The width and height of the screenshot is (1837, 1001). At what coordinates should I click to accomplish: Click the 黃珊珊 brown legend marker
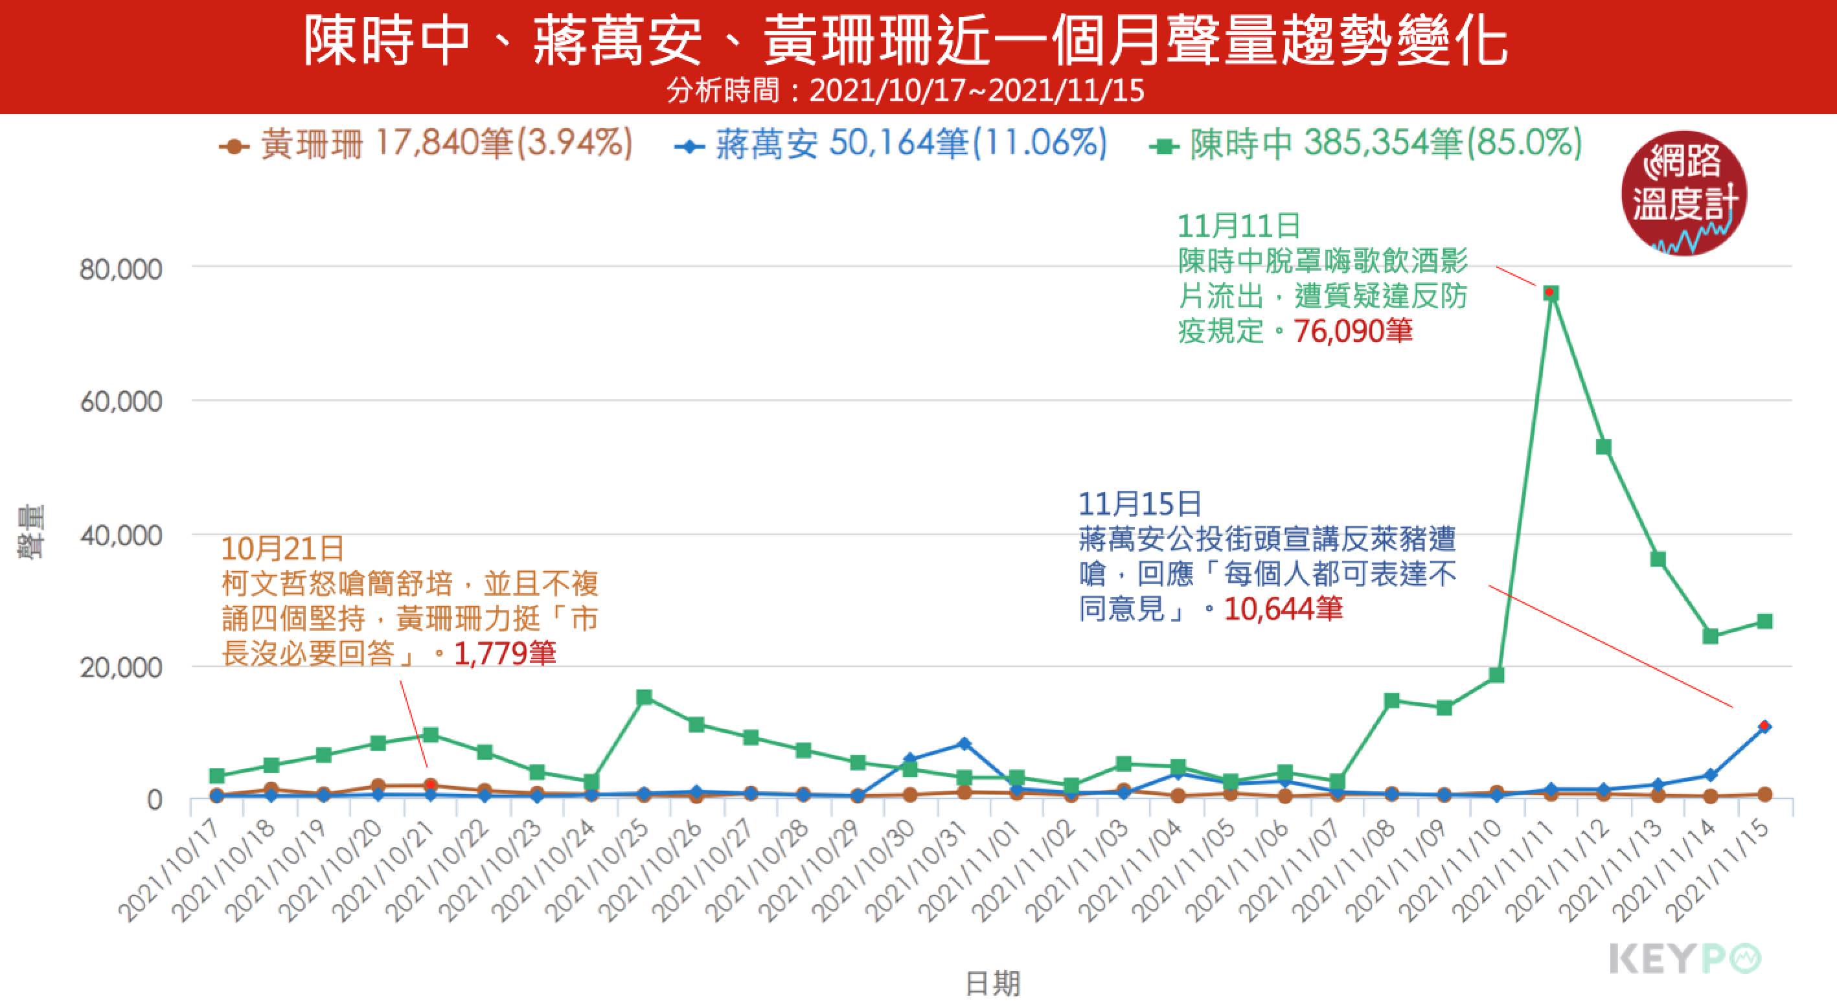click(x=234, y=148)
